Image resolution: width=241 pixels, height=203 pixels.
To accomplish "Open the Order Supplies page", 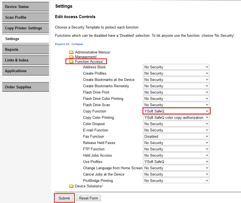I will click(25, 87).
